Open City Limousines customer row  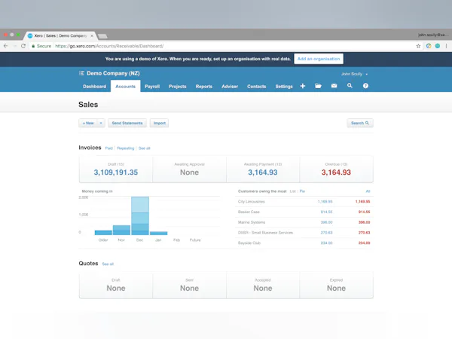click(x=304, y=201)
